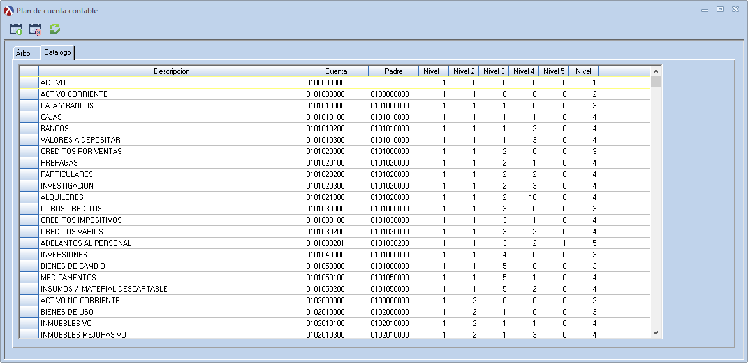Click Padre value 0102000000 of BIENES DE USO

click(390, 311)
